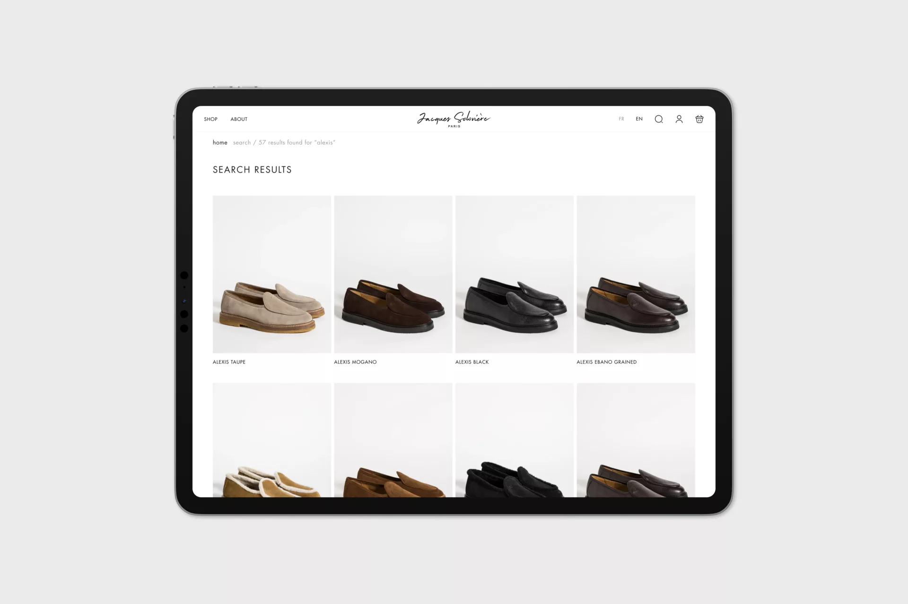Open the shopping basket icon
This screenshot has height=604, width=908.
point(699,119)
